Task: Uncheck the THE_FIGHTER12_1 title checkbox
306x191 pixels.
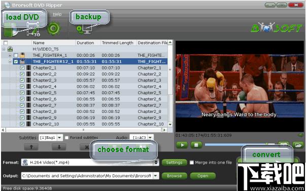Action: pos(16,62)
